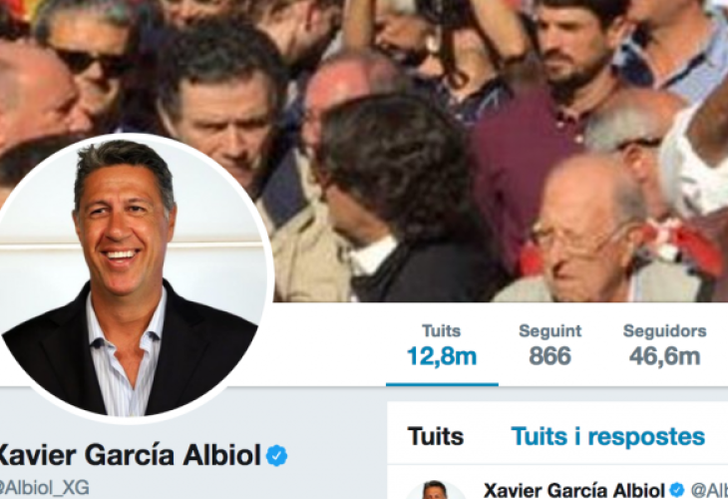Click the small avatar beside the first tweet
Screen dimensions: 728x499
[x=435, y=490]
